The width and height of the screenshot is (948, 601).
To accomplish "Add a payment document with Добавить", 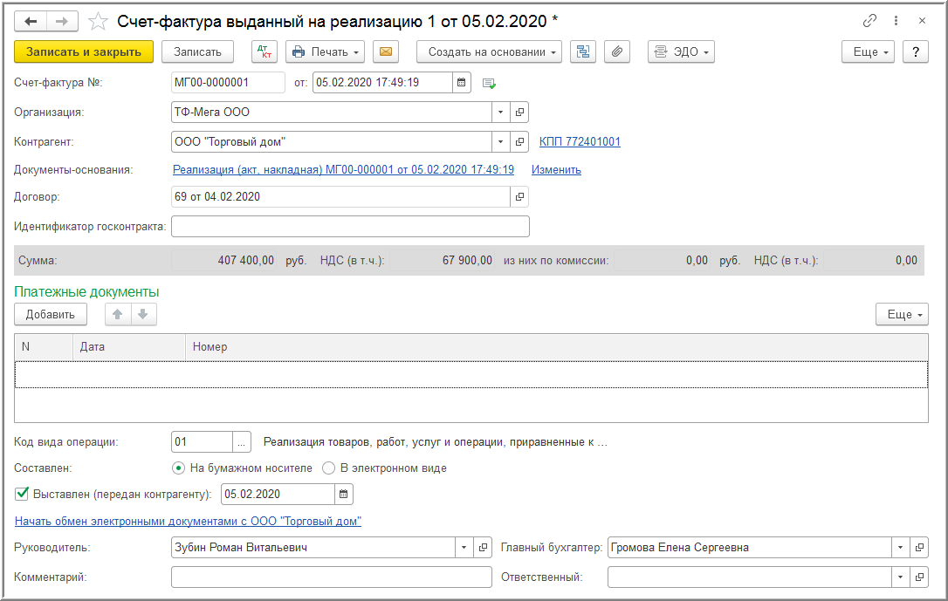I will pos(51,315).
